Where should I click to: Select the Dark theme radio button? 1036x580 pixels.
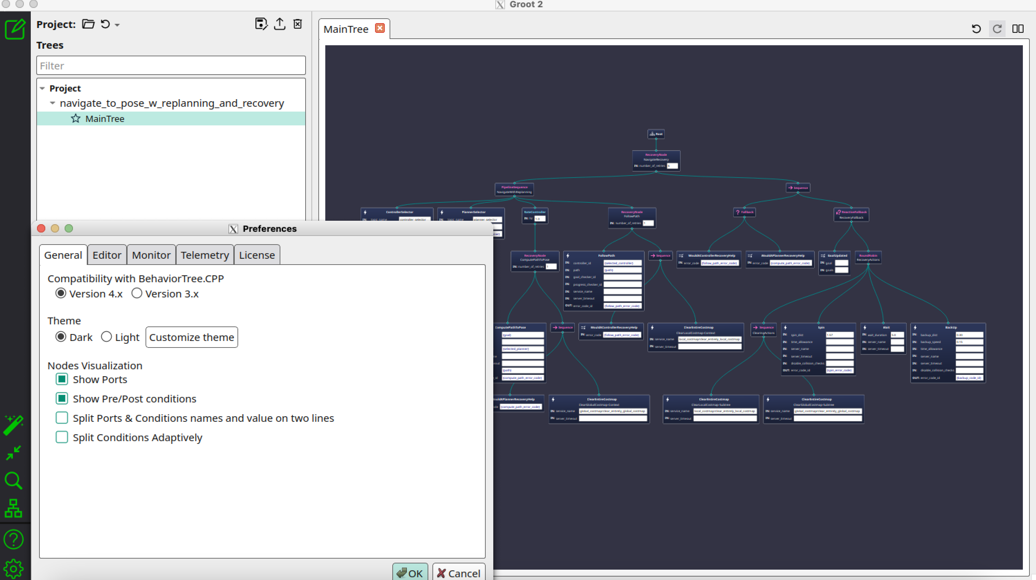[x=61, y=337]
